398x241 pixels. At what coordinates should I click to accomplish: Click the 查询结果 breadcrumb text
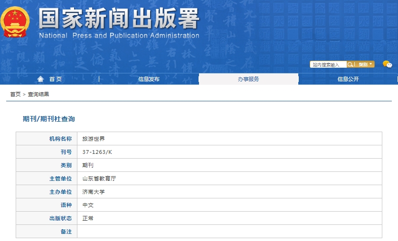tap(38, 94)
